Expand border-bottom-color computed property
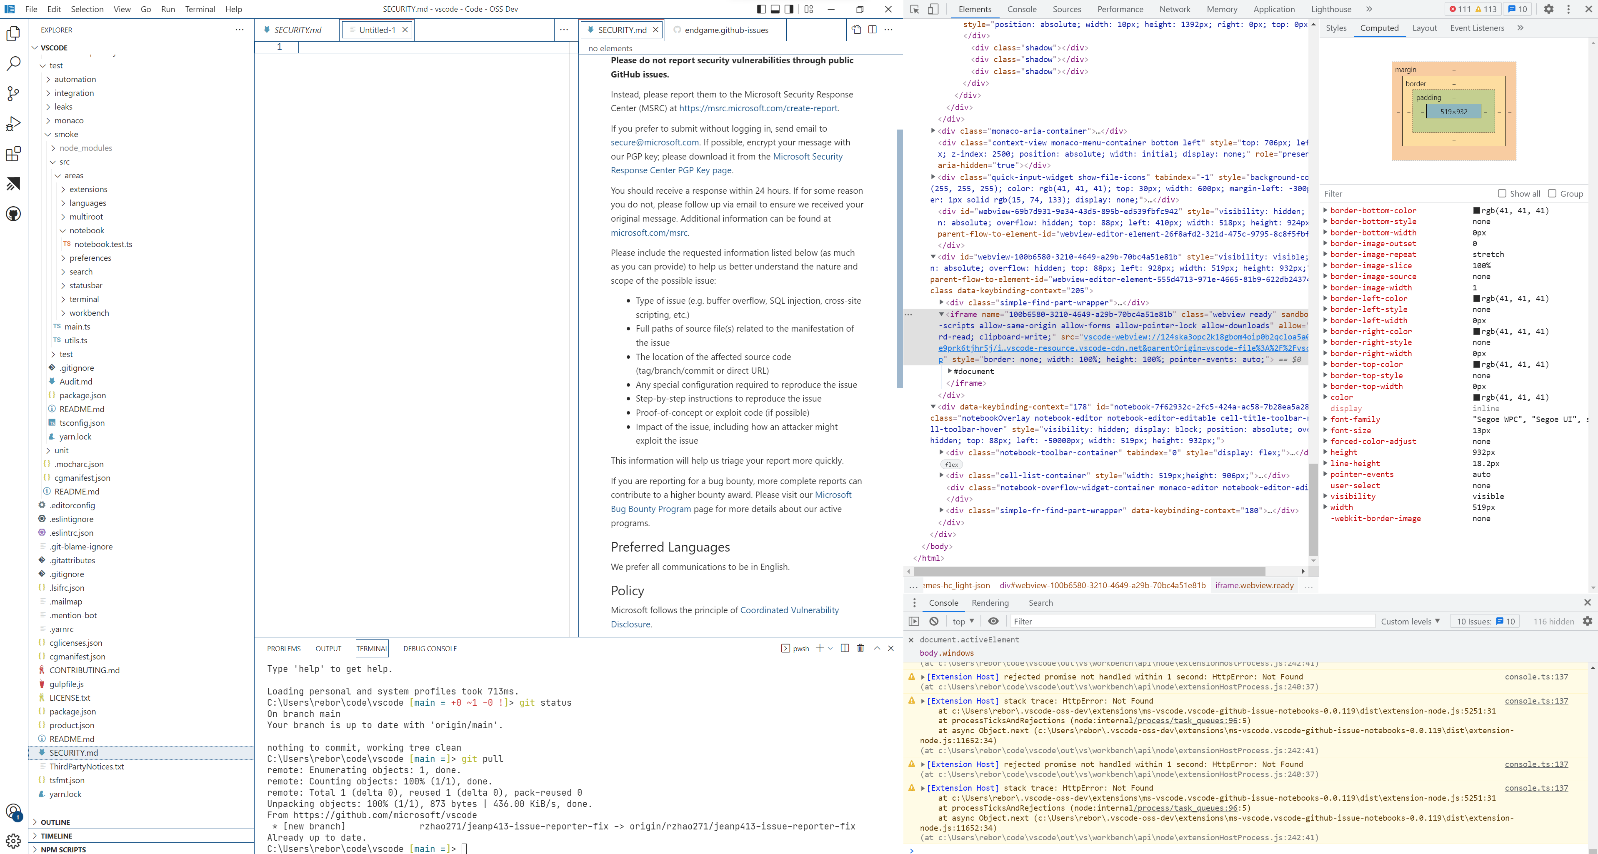Image resolution: width=1598 pixels, height=854 pixels. pos(1325,210)
